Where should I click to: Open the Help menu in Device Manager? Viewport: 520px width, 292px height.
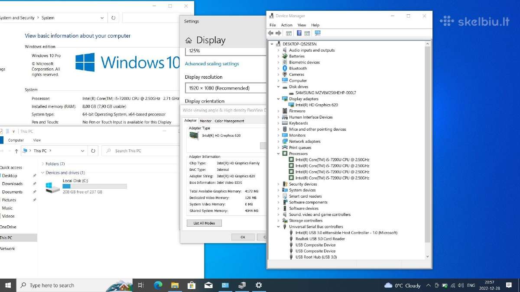pos(315,25)
